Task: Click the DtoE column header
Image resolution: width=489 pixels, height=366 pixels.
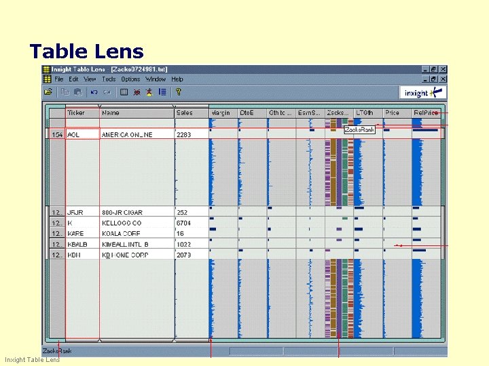Action: tap(253, 113)
